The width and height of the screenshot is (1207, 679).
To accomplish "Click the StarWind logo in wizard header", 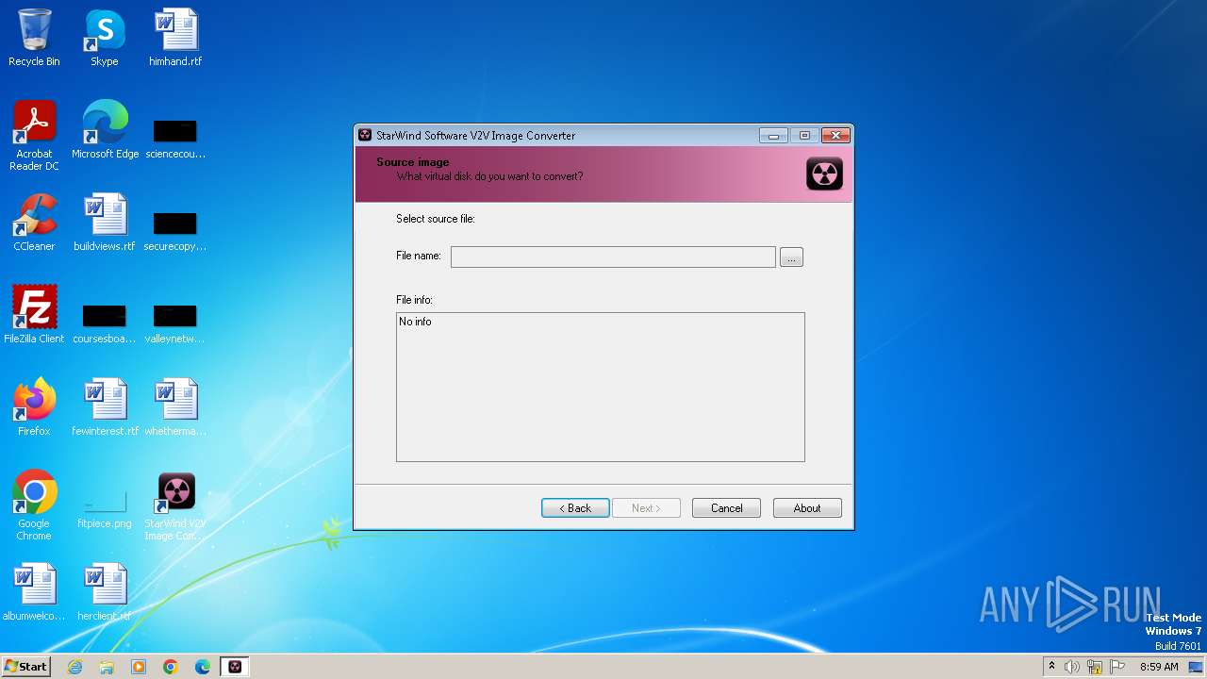I will click(824, 174).
